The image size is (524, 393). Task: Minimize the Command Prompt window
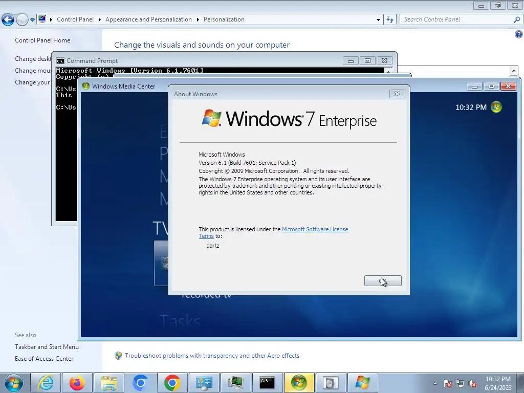pos(351,61)
